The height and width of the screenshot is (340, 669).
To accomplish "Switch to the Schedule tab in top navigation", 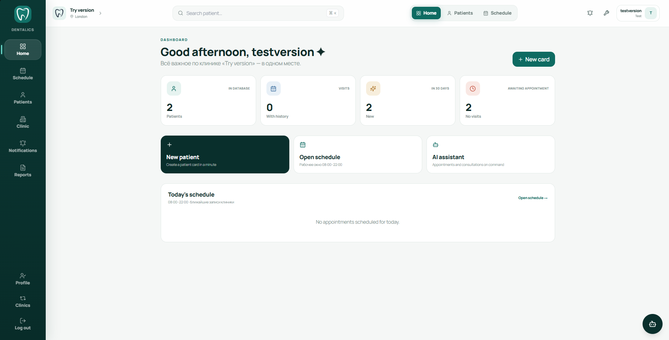I will tap(498, 13).
